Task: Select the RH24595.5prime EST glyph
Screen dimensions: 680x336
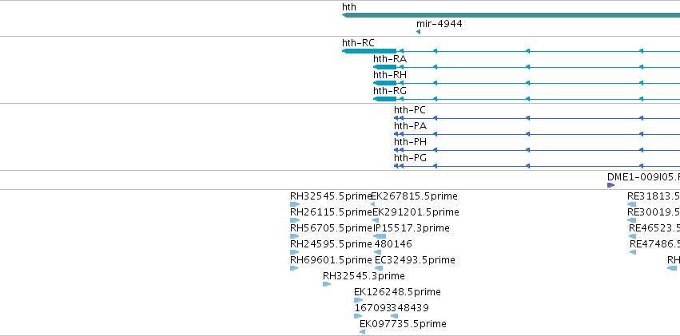Action: click(295, 252)
